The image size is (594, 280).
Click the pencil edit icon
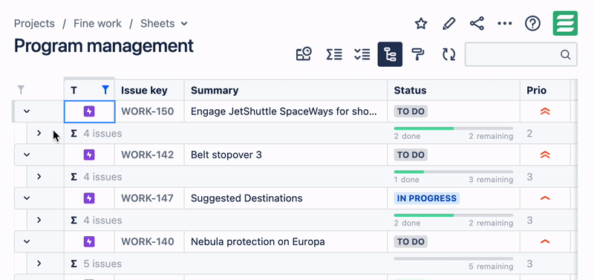(x=449, y=24)
